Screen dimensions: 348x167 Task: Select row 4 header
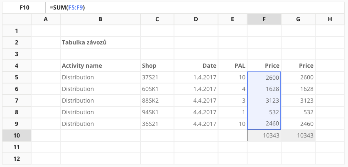(x=17, y=66)
